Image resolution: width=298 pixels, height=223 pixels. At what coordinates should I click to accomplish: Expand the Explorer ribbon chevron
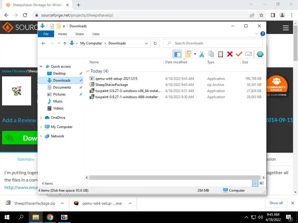(x=256, y=34)
